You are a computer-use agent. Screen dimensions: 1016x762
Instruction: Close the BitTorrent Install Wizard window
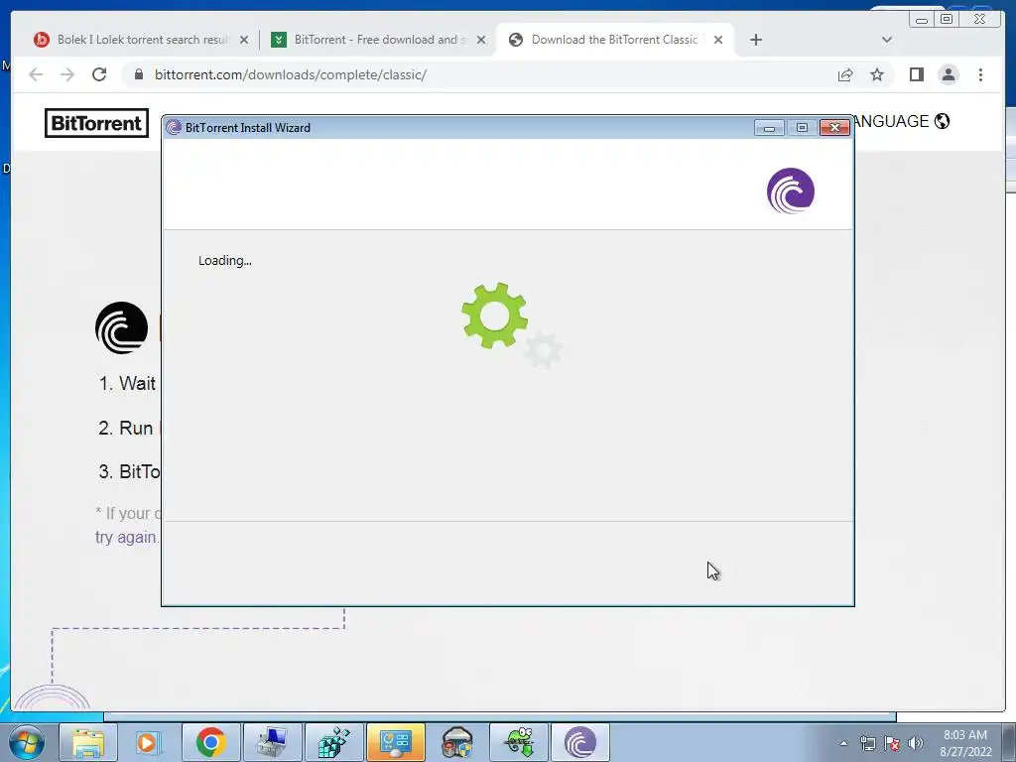[x=834, y=128]
